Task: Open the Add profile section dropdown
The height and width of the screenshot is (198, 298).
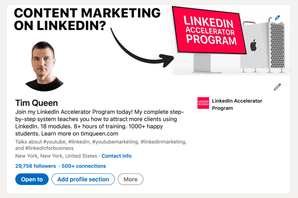Action: 83,179
